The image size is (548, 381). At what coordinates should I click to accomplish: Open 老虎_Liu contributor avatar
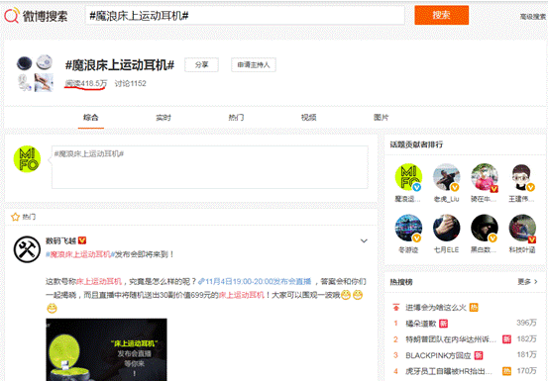pyautogui.click(x=446, y=177)
